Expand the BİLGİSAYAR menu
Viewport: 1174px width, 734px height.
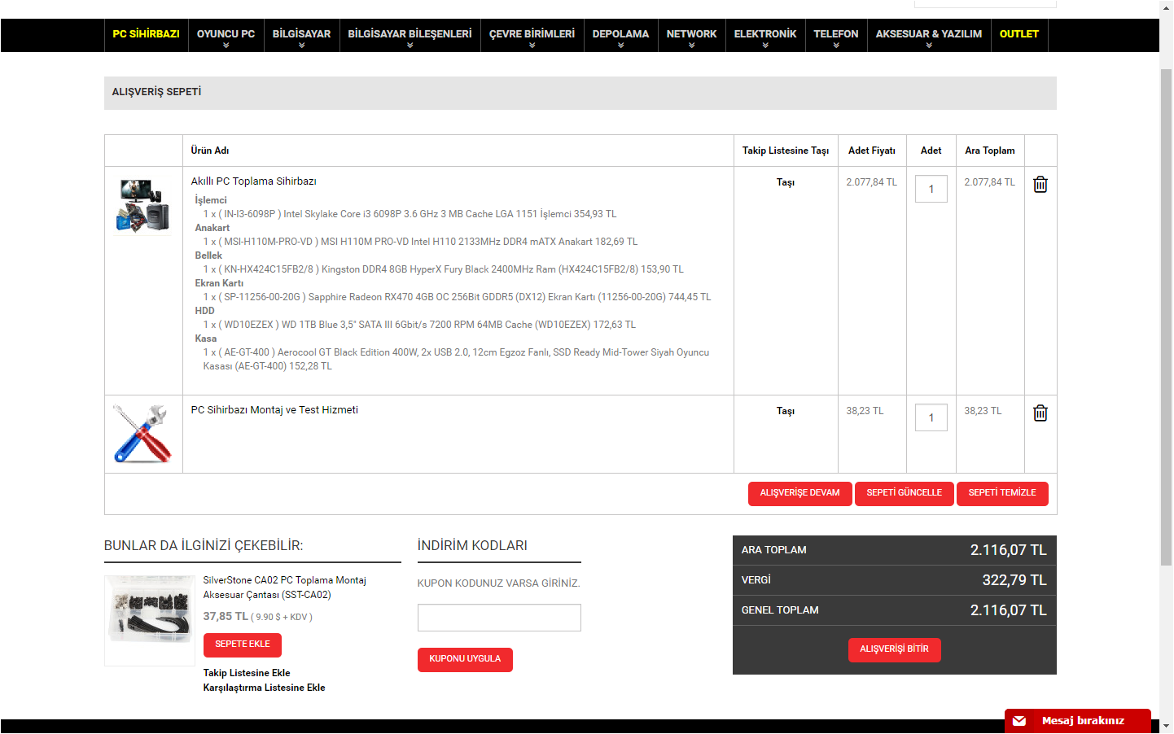301,36
